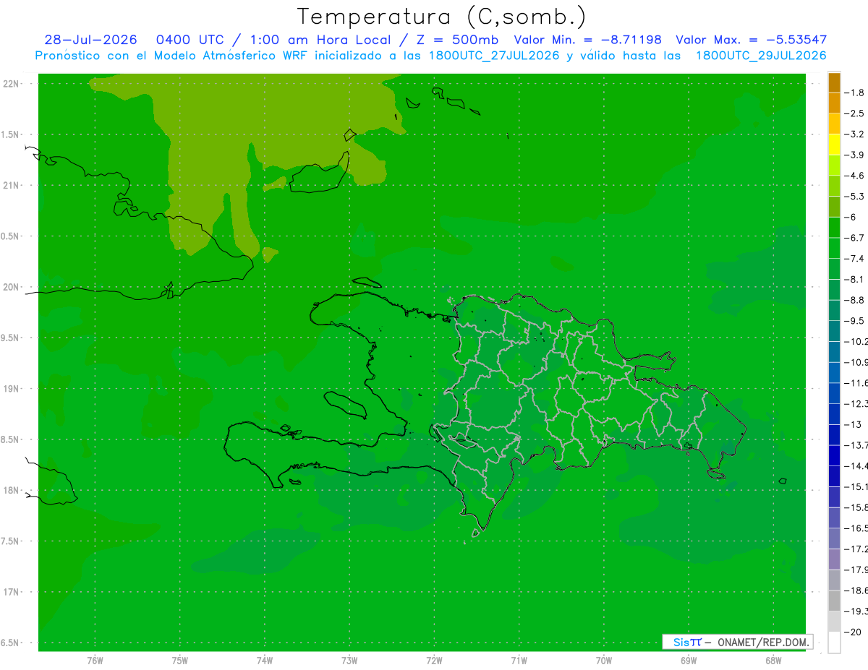Viewport: 868px width, 670px height.
Task: Pick the swatch between -7.4 and -8.1
Action: click(x=834, y=269)
